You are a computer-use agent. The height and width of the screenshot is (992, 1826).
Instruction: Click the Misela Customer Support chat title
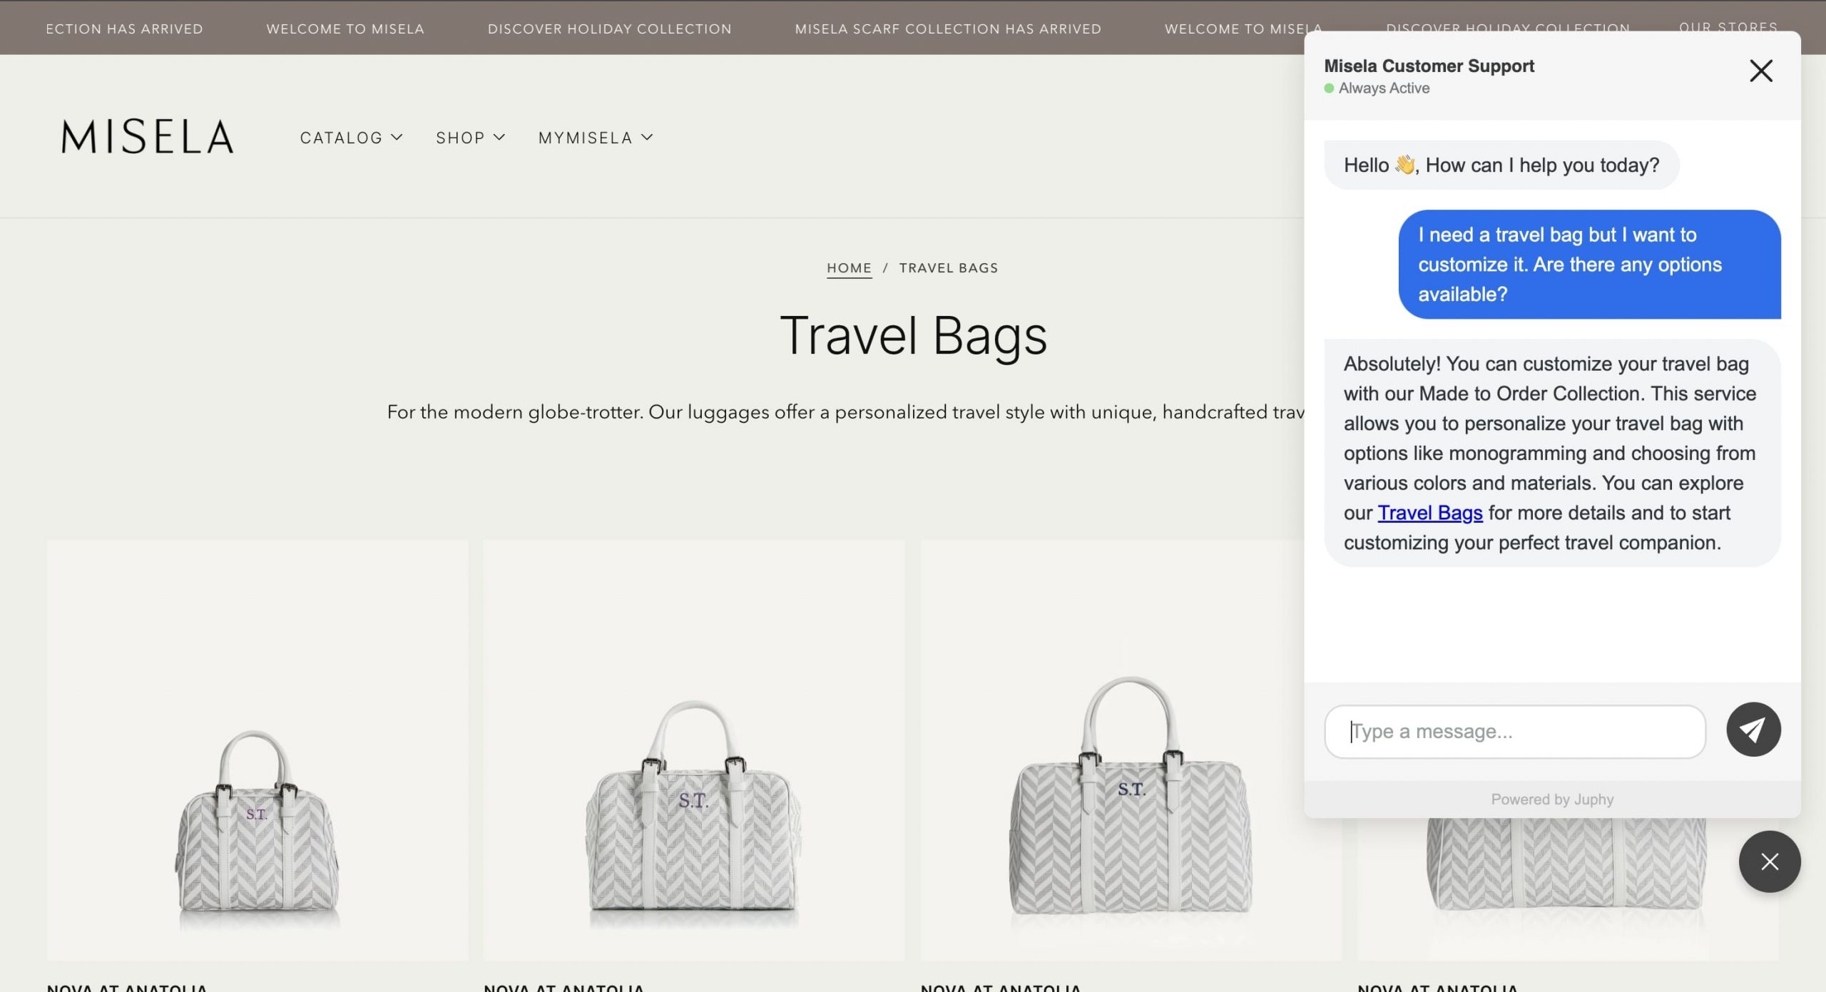click(x=1428, y=66)
